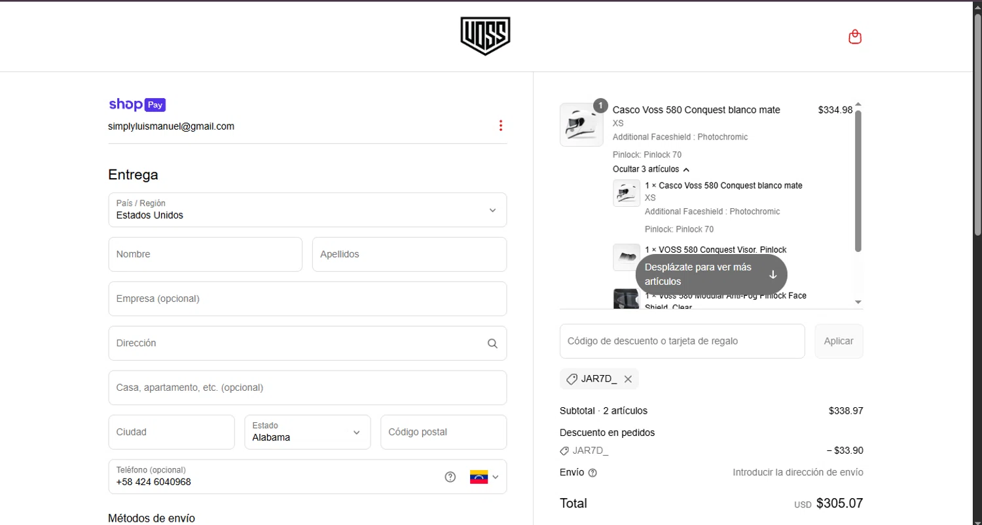Remove the JAR7D_ discount code tag
This screenshot has height=525, width=982.
(x=628, y=379)
